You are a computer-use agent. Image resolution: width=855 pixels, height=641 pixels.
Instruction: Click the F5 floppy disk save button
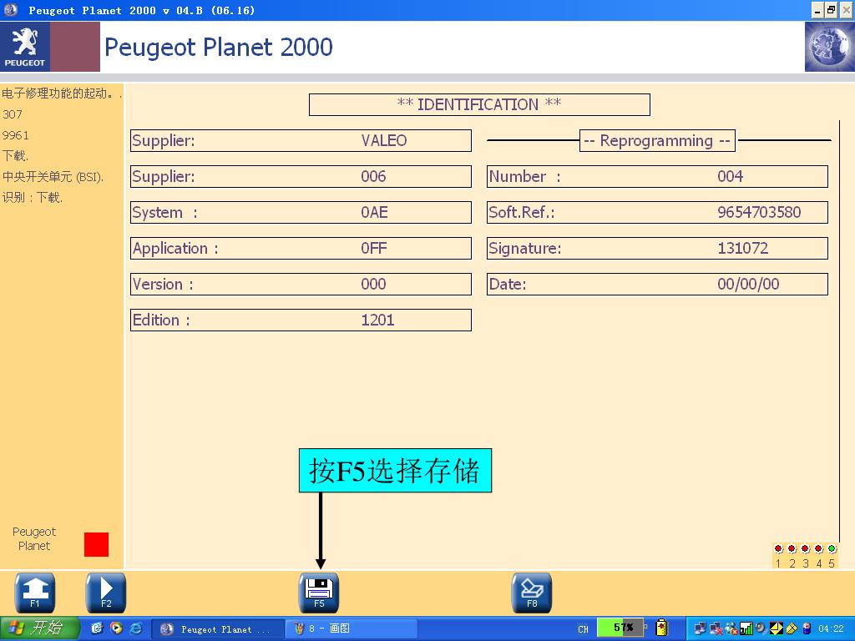pos(319,593)
